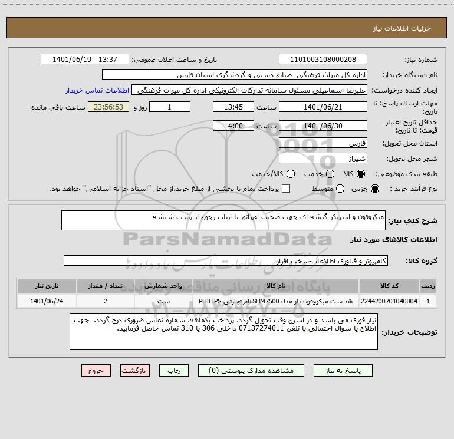Screen dimensions: 454x439
Task: Click product code 2244200701040004 cell
Action: (389, 301)
